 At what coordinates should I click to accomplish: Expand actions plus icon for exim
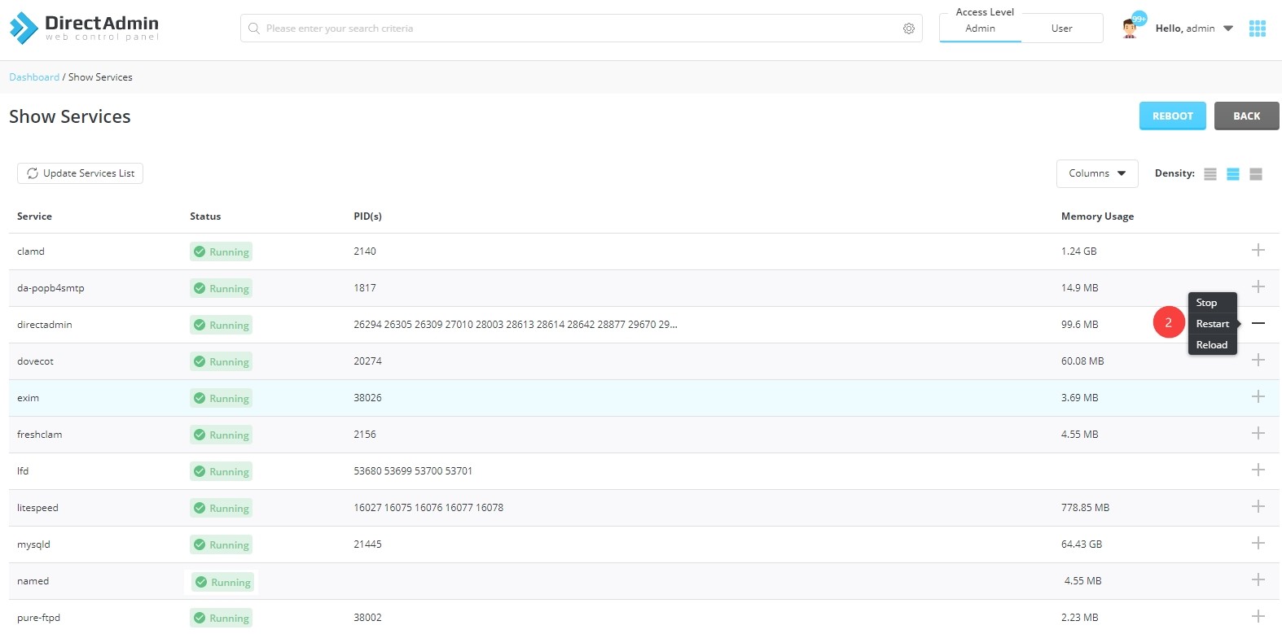[1258, 396]
